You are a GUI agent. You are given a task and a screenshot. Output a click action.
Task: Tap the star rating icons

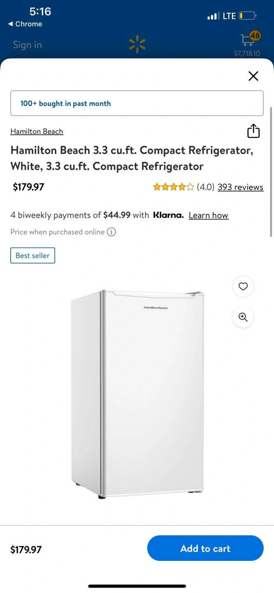point(173,187)
